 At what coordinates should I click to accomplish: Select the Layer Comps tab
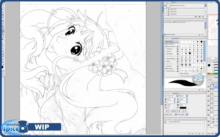[169, 120]
